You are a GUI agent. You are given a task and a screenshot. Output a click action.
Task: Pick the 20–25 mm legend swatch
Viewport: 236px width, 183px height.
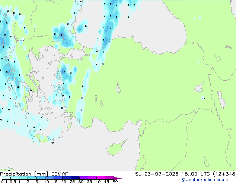(x=66, y=178)
